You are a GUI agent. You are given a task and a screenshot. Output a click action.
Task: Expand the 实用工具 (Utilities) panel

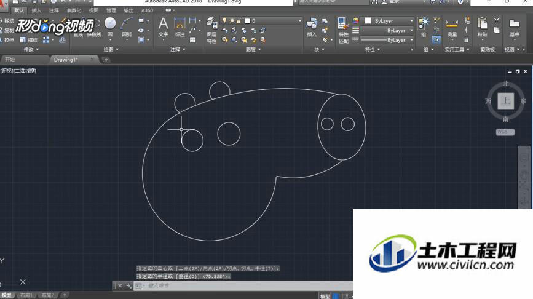(x=457, y=49)
